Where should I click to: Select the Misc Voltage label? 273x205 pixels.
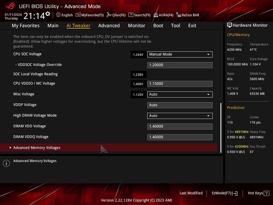tap(24, 94)
